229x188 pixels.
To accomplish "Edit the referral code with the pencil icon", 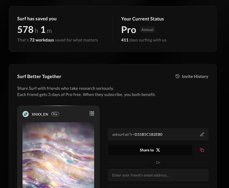I will click(x=202, y=134).
